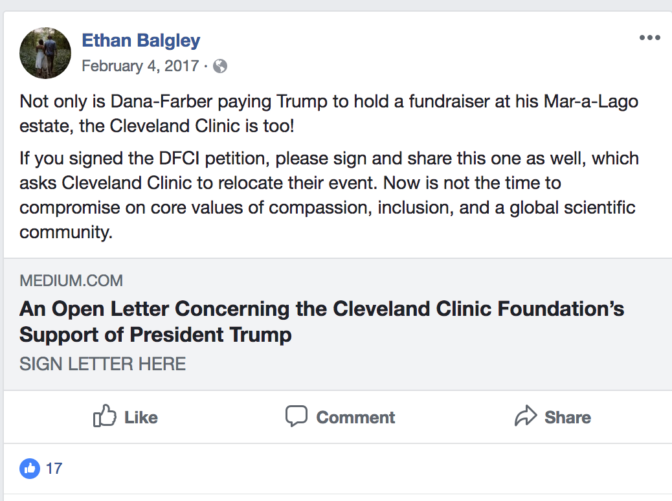Click the blue like reaction badge

pyautogui.click(x=30, y=468)
